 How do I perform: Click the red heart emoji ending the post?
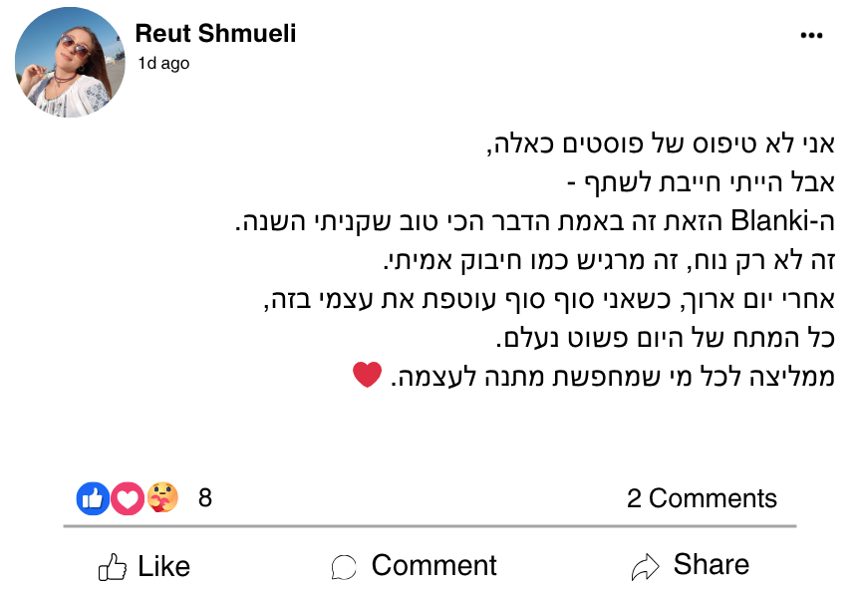click(x=367, y=376)
